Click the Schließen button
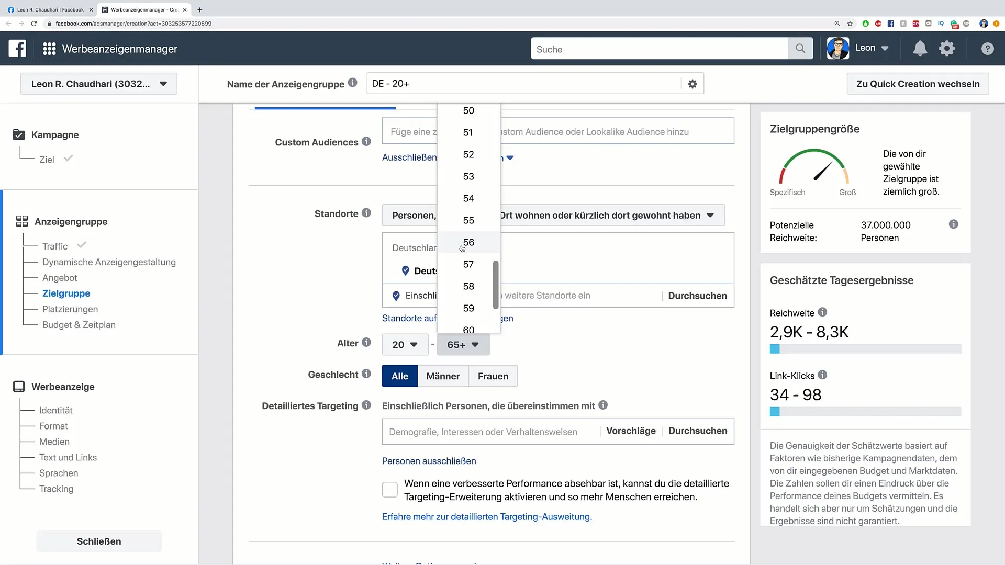The width and height of the screenshot is (1005, 565). click(x=99, y=541)
